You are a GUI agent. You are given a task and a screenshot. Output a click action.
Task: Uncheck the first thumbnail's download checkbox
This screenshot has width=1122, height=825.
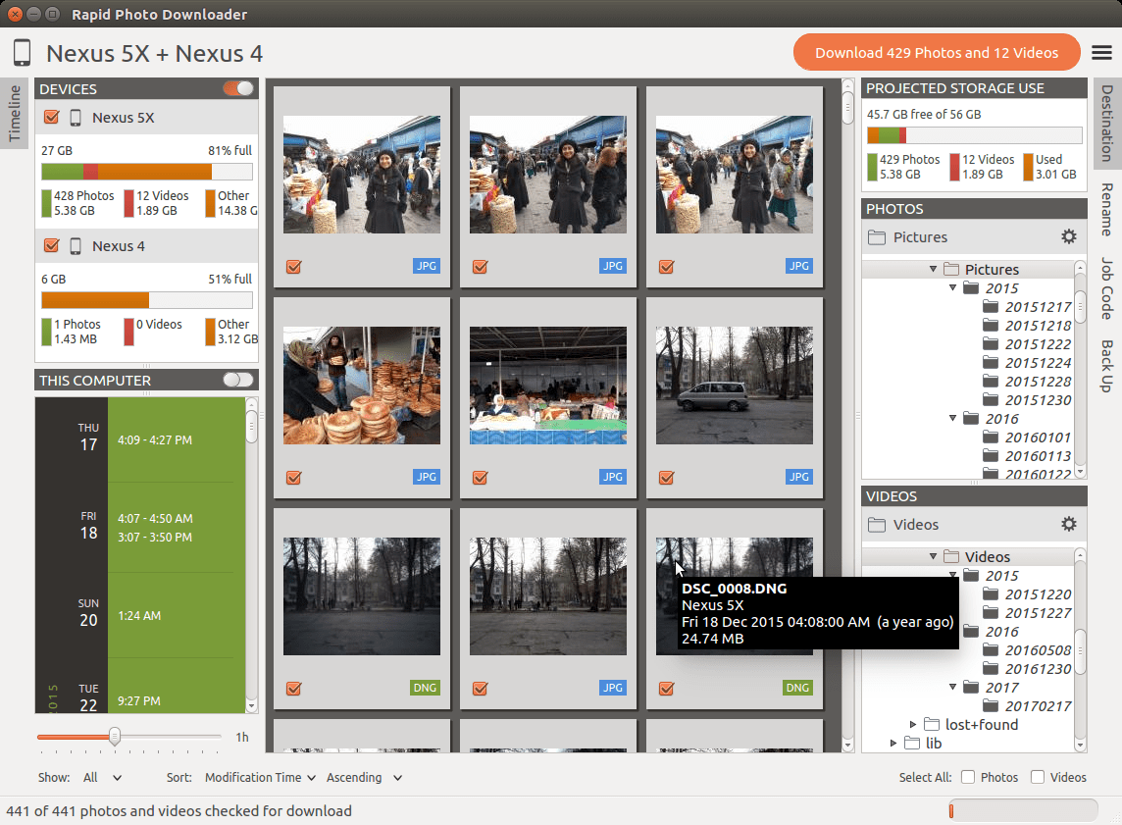point(294,267)
